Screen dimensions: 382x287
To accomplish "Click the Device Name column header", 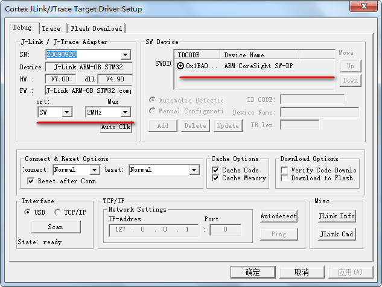I will [259, 55].
